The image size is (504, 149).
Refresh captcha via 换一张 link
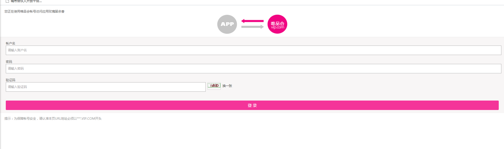coord(227,86)
